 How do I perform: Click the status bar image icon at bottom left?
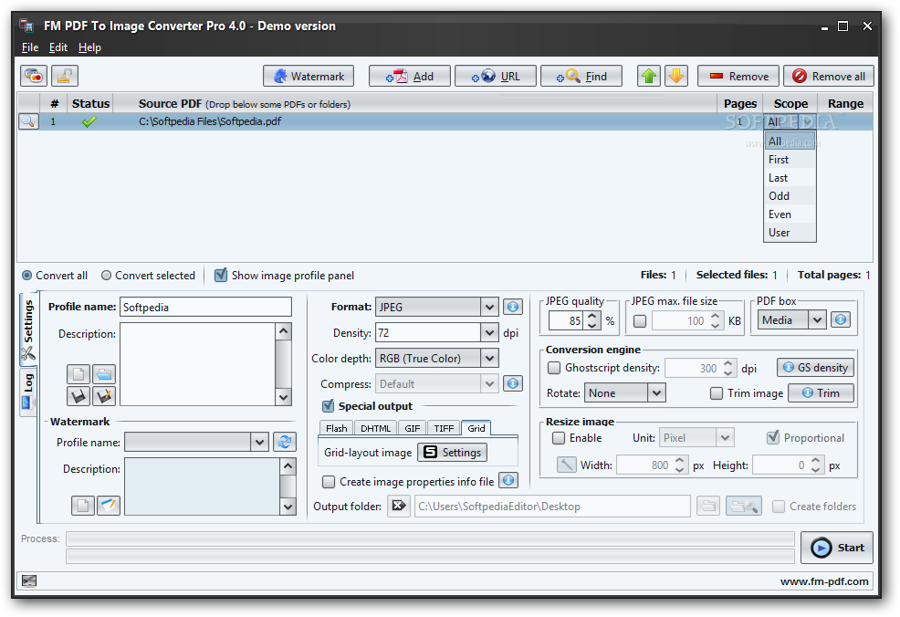[x=28, y=580]
